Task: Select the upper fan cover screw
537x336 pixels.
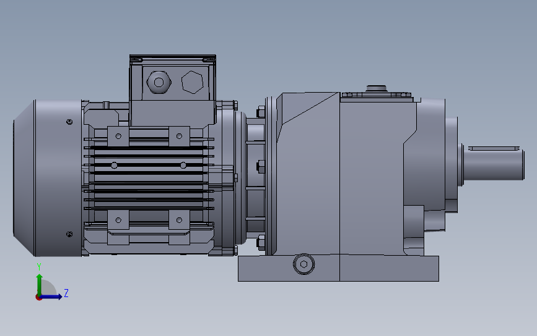Action: [x=69, y=122]
